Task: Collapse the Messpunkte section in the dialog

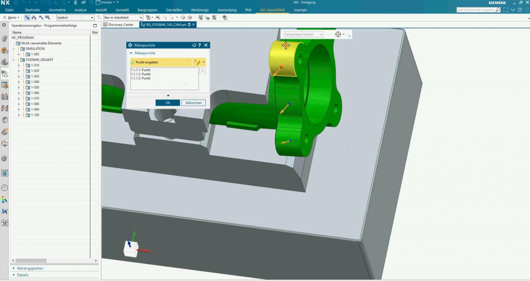Action: click(x=131, y=53)
